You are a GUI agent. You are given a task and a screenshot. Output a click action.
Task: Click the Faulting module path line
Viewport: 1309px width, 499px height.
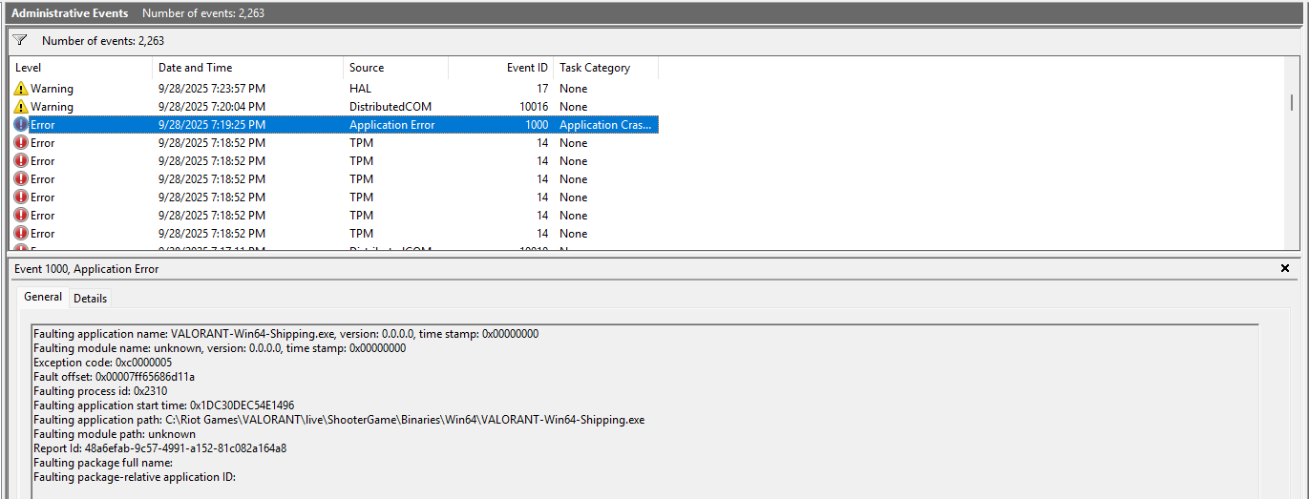point(114,434)
